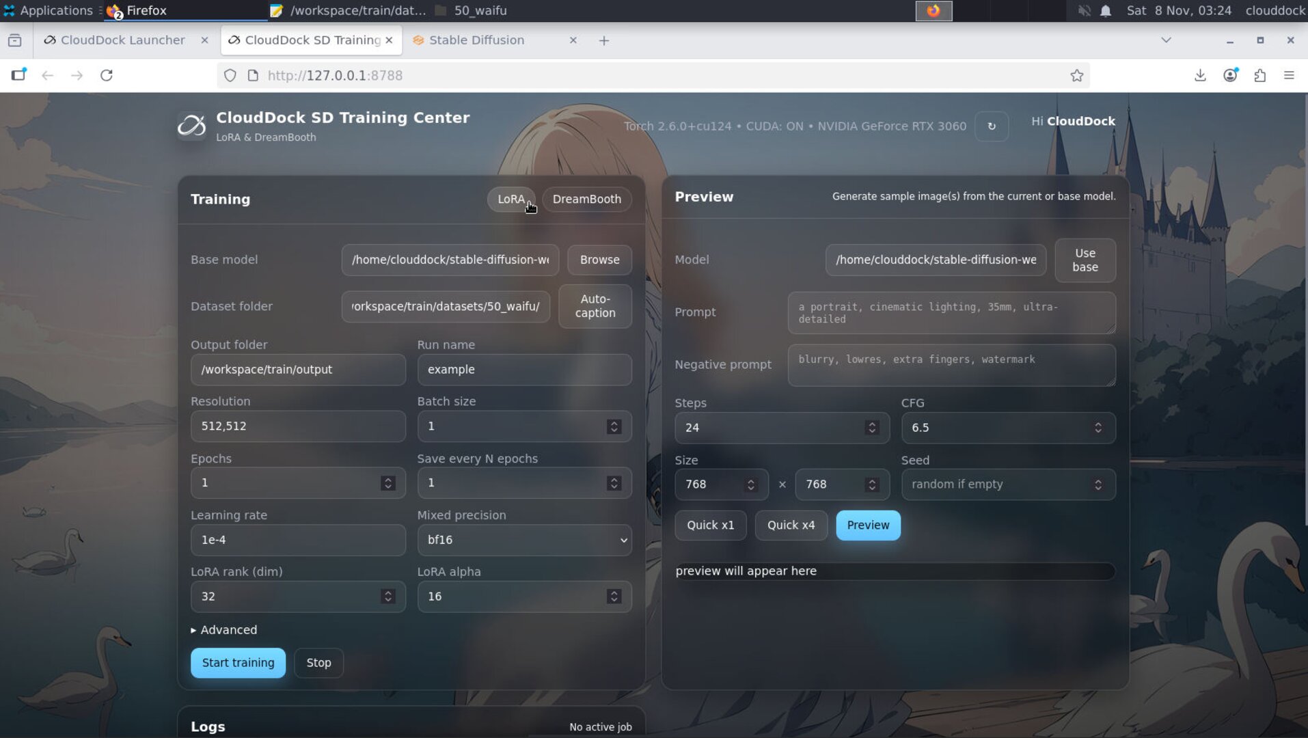Switch to DreamBooth training mode
Screen dimensions: 1308x738
(x=586, y=199)
